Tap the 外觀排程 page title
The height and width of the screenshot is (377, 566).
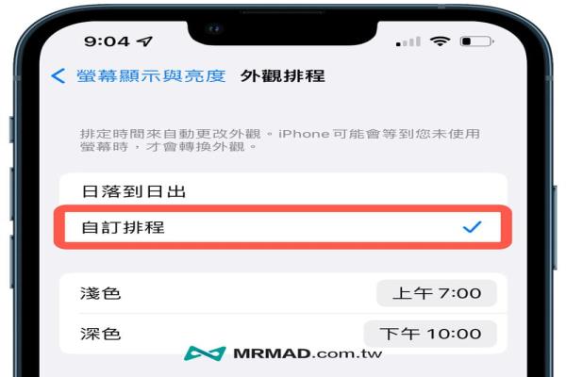point(283,75)
